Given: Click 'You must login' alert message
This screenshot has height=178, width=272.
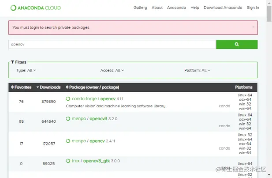Looking at the screenshot, I should tap(51, 27).
